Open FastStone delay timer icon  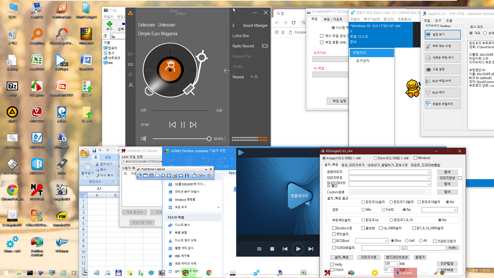point(194,176)
